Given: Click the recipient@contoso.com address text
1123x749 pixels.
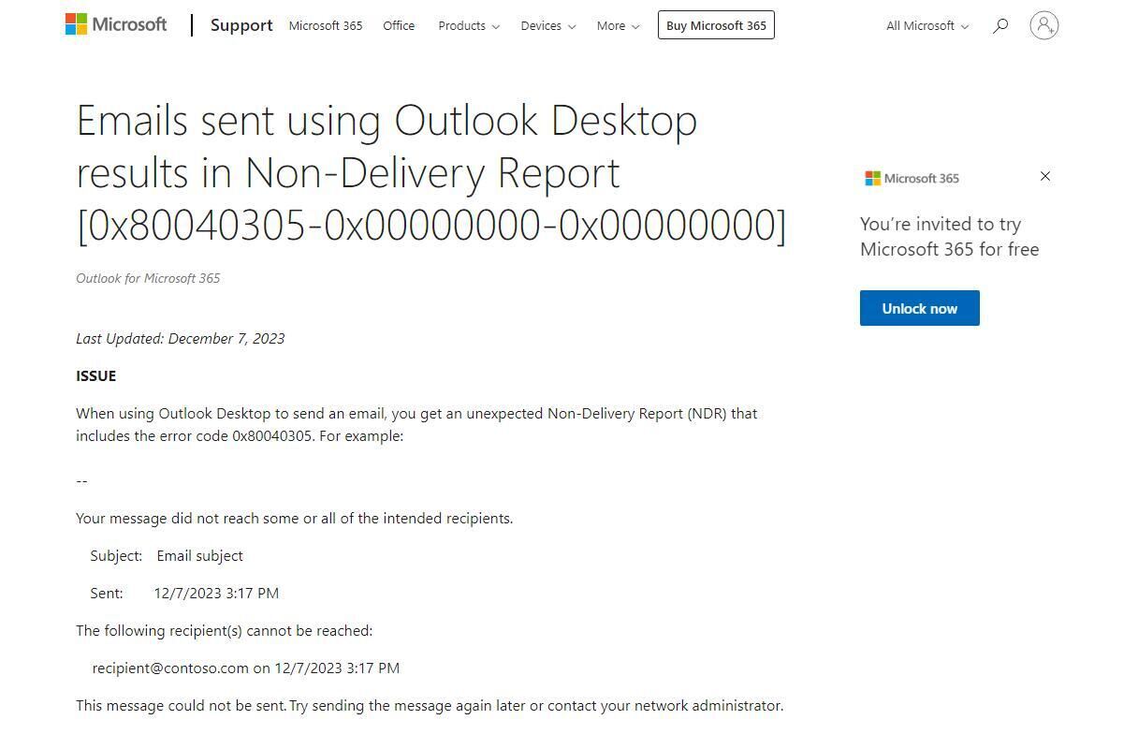Looking at the screenshot, I should tap(170, 668).
